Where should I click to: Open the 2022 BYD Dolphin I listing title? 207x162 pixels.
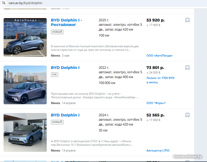point(65,68)
